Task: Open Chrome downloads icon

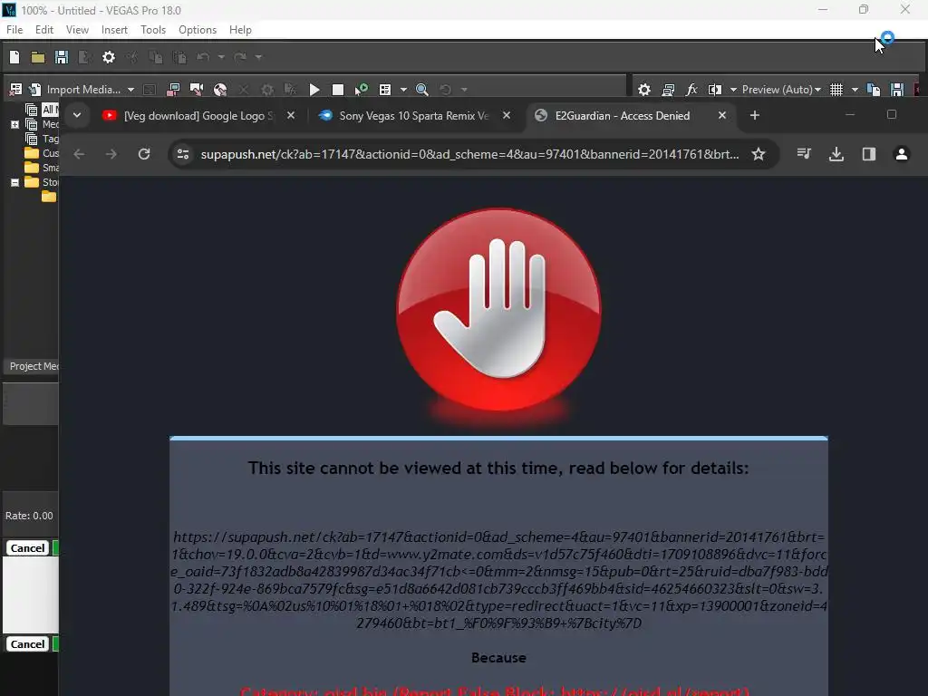Action: click(x=836, y=154)
